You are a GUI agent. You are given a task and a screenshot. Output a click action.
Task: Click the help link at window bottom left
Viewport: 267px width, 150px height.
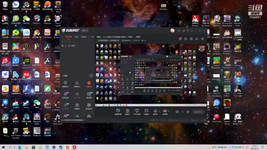[74, 120]
